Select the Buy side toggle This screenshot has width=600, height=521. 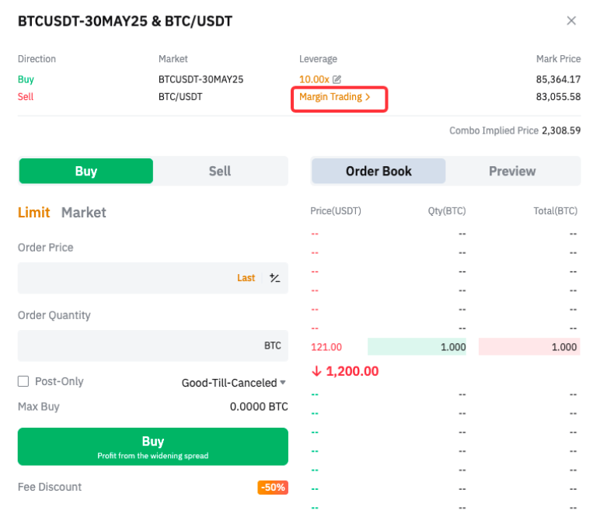click(x=85, y=171)
